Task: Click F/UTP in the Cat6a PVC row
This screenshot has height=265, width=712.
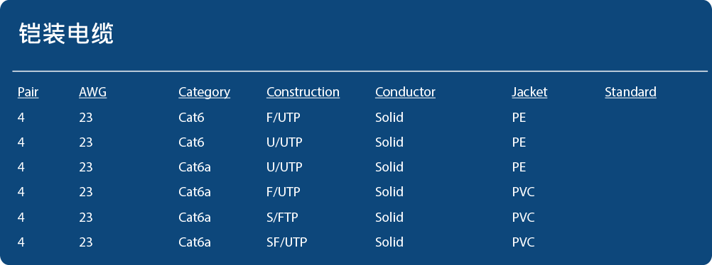Action: (284, 192)
